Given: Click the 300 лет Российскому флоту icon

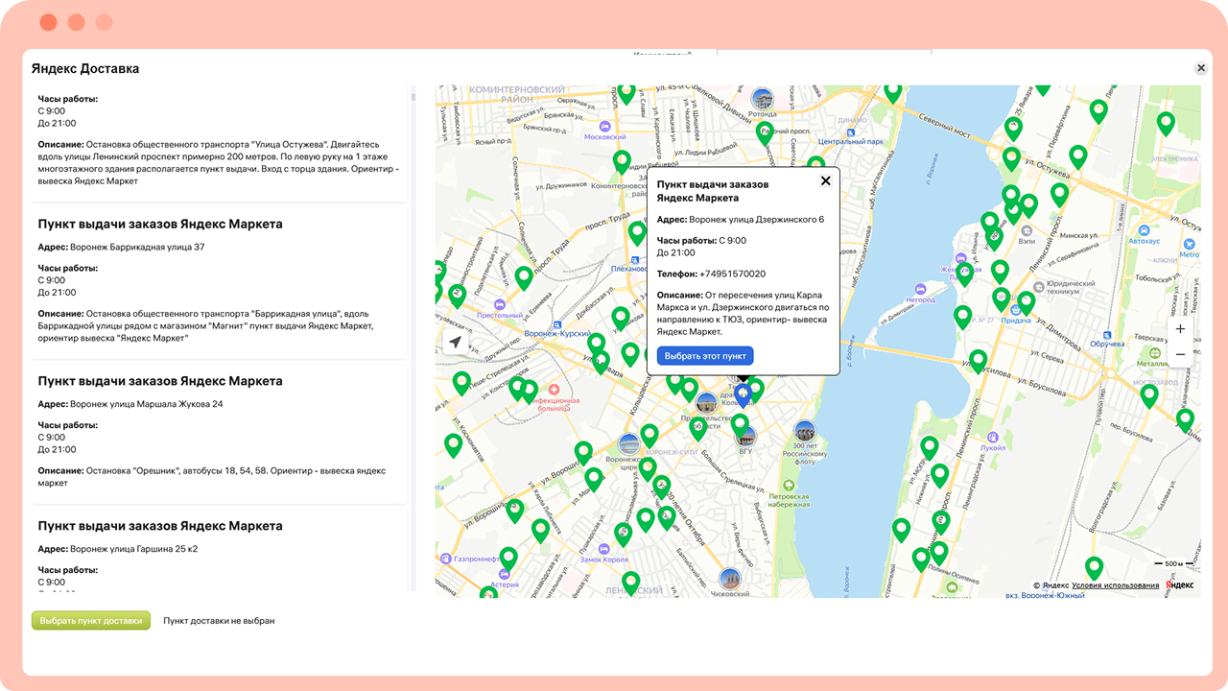Looking at the screenshot, I should [804, 432].
